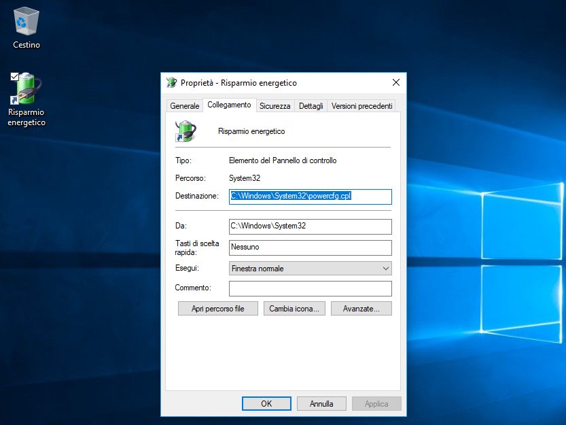The width and height of the screenshot is (566, 425).
Task: Click the Avanzate button
Action: pos(367,309)
